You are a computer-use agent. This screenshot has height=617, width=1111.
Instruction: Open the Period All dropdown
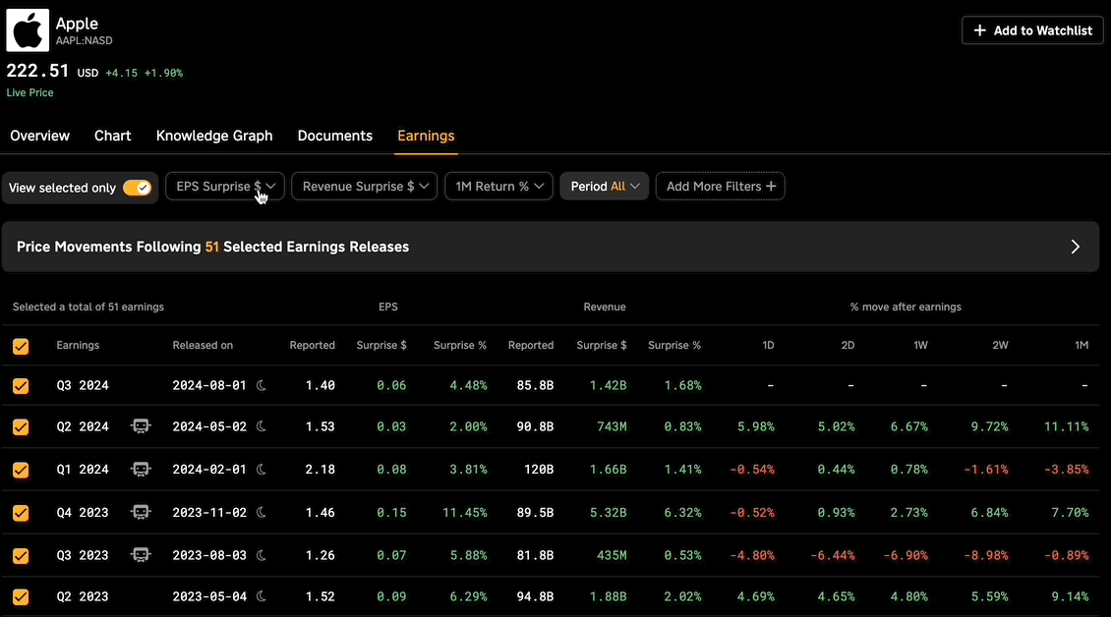tap(605, 187)
